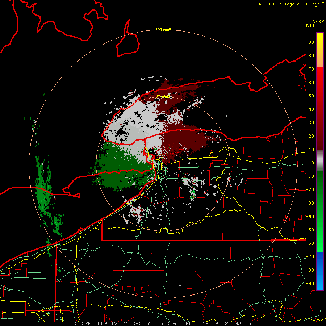The height and width of the screenshot is (326, 326).
Task: Click the [KT] units label above scale
Action: (309, 25)
